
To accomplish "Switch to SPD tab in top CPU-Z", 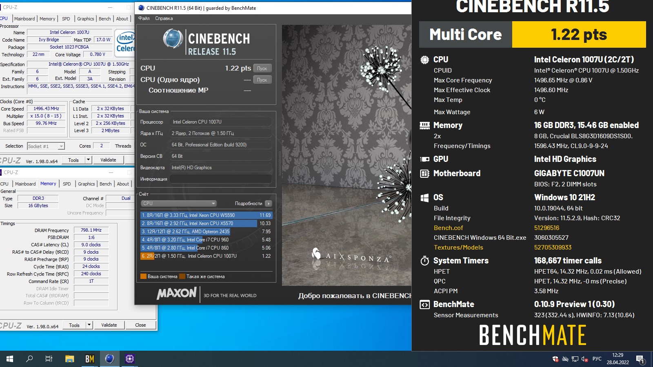I will 66,19.
